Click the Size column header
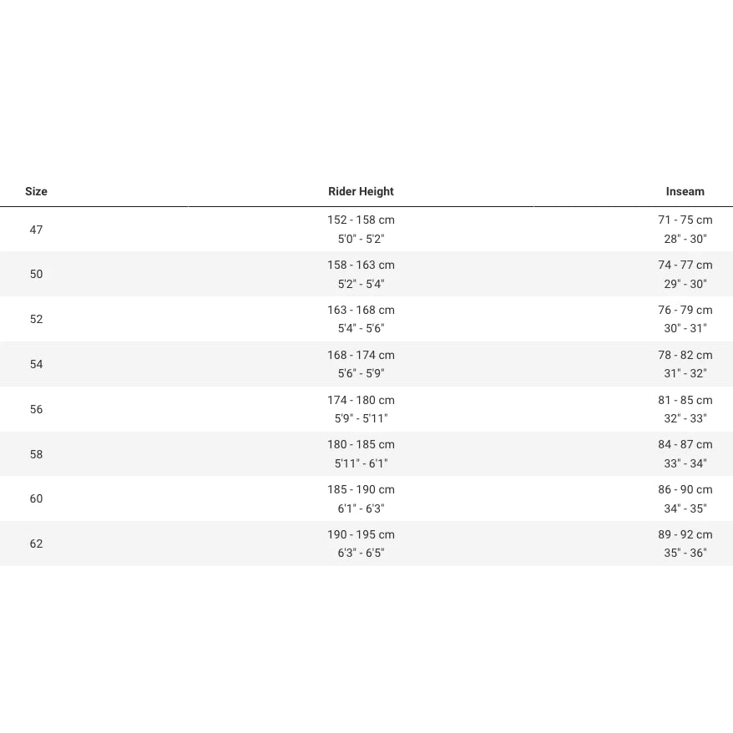 click(x=36, y=191)
